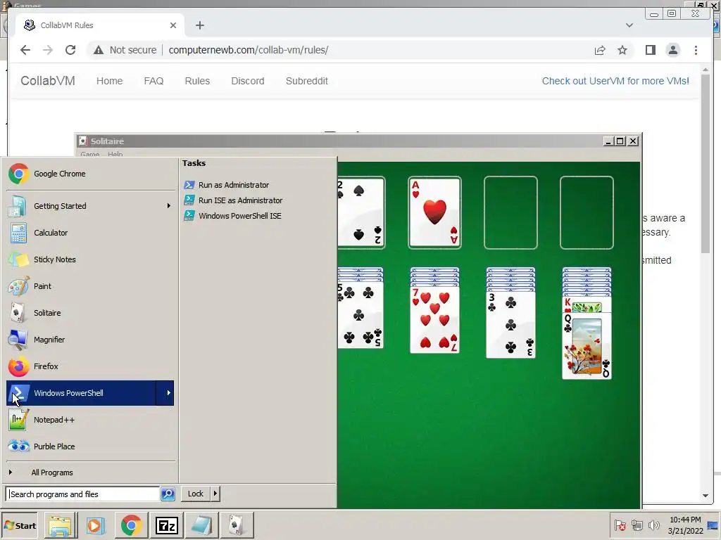Open Windows Explorer from taskbar
The width and height of the screenshot is (721, 540).
pos(61,526)
